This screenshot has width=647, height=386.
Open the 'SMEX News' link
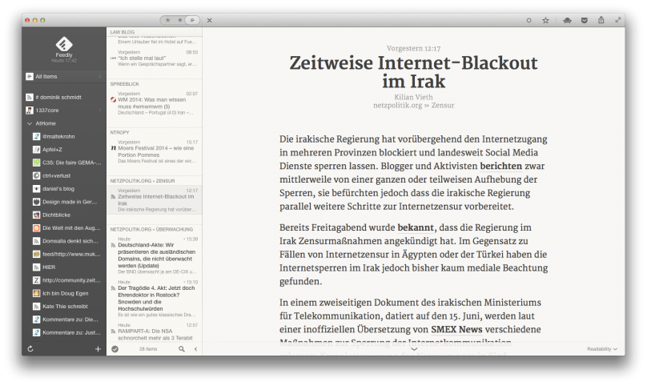point(460,329)
